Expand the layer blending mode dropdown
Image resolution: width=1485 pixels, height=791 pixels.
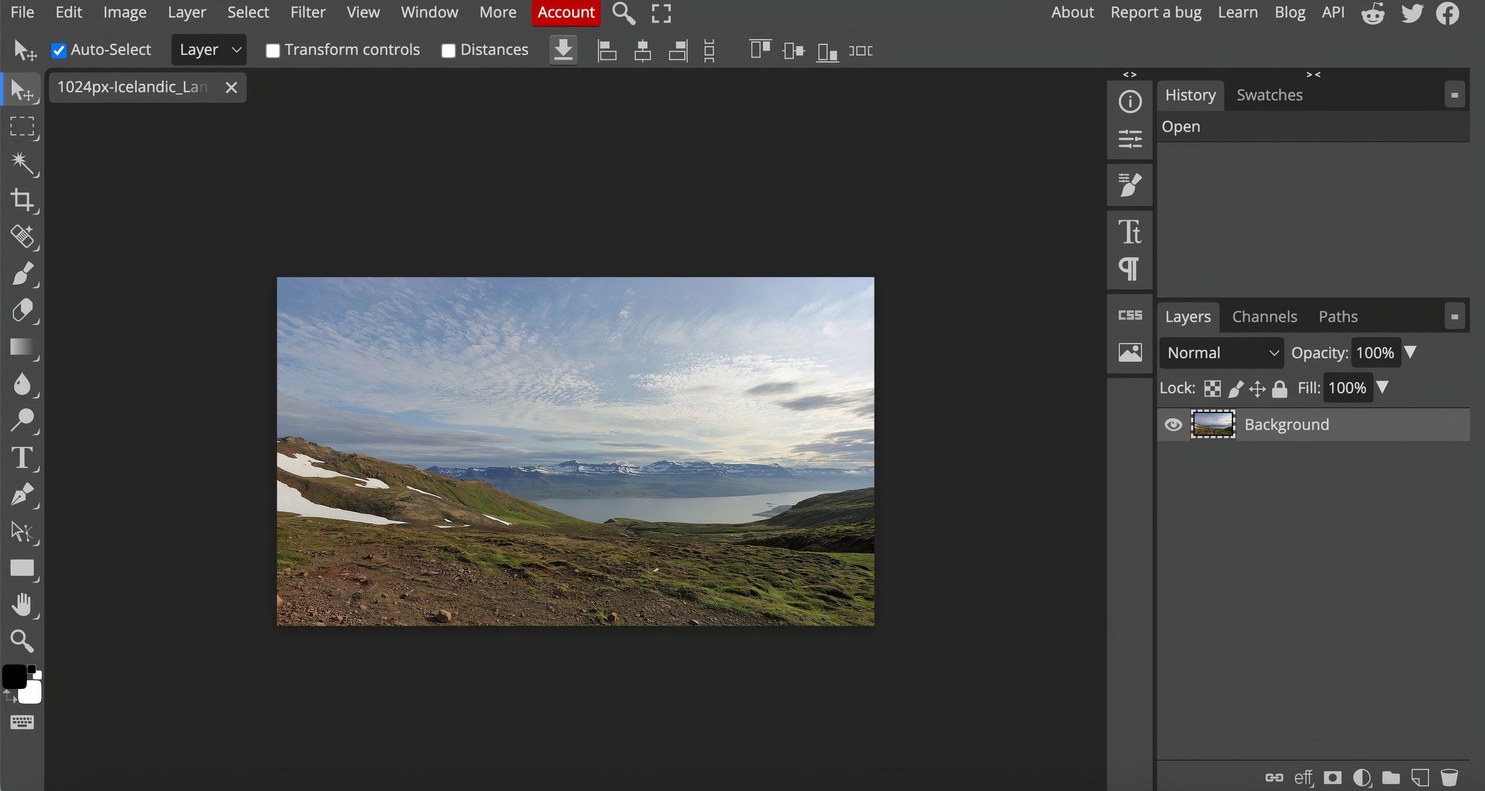(x=1223, y=352)
